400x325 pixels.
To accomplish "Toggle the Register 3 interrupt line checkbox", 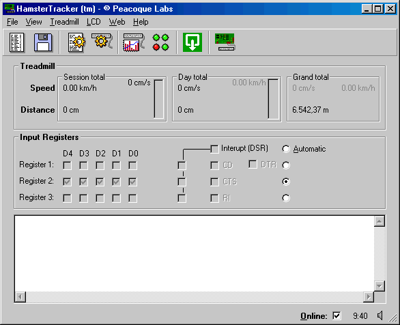I will [182, 198].
